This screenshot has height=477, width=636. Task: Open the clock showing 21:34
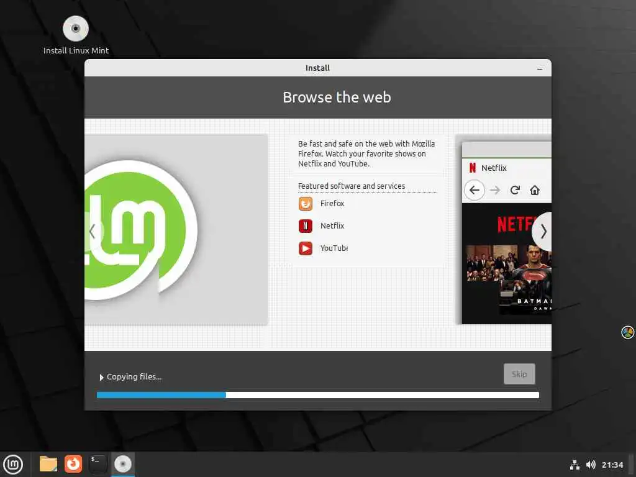point(612,465)
